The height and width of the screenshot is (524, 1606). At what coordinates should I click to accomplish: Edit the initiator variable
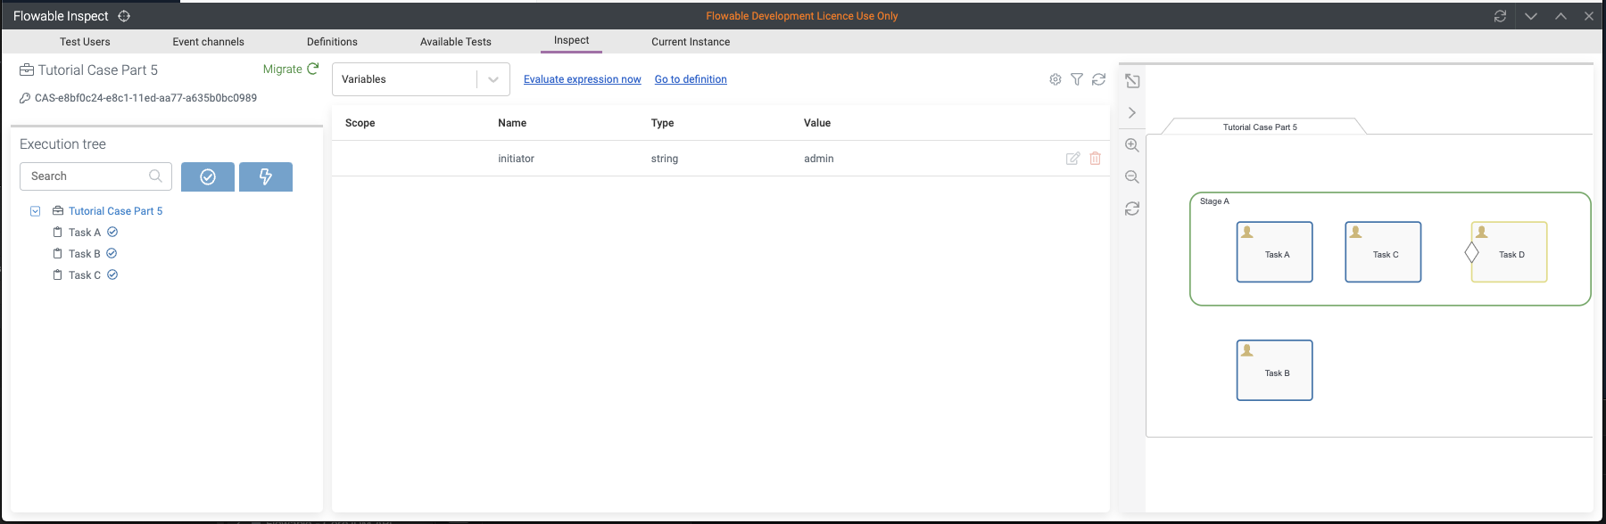point(1072,159)
